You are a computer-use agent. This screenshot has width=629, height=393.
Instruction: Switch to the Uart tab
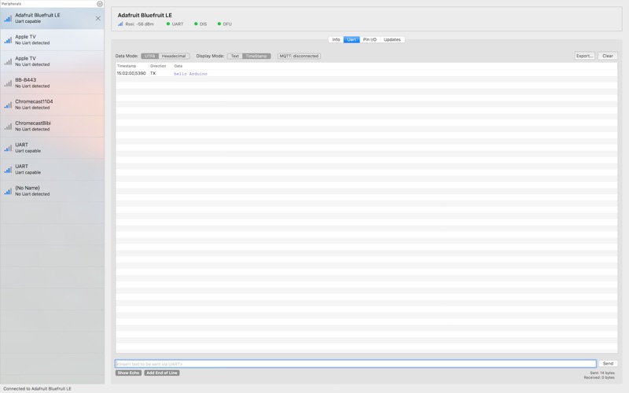[x=351, y=40]
